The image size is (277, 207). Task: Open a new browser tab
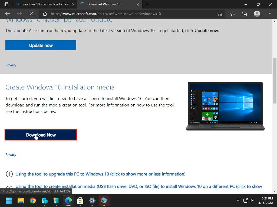click(147, 4)
